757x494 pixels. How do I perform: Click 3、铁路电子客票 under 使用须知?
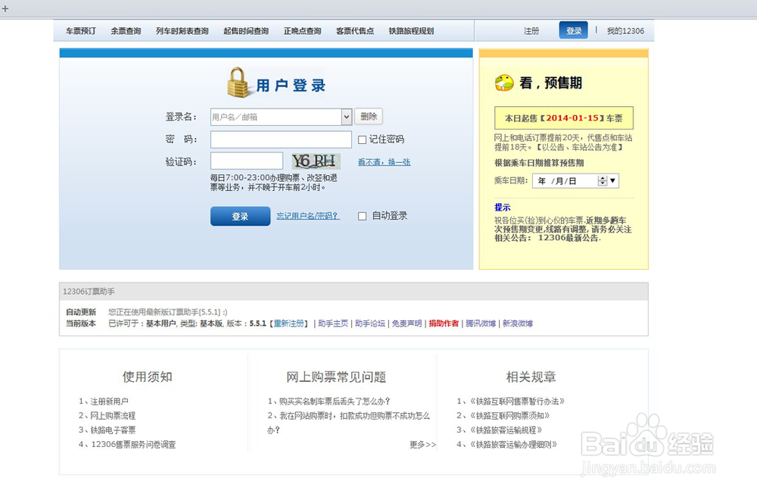107,430
